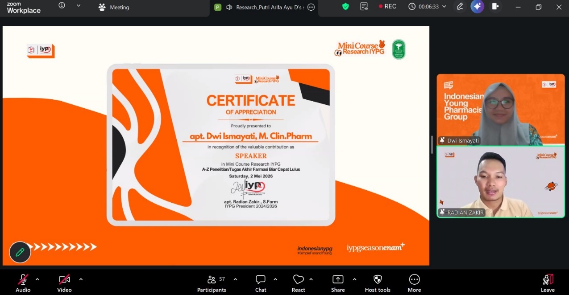This screenshot has width=569, height=295.
Task: Launch the AI Companion sparkle icon
Action: click(477, 7)
